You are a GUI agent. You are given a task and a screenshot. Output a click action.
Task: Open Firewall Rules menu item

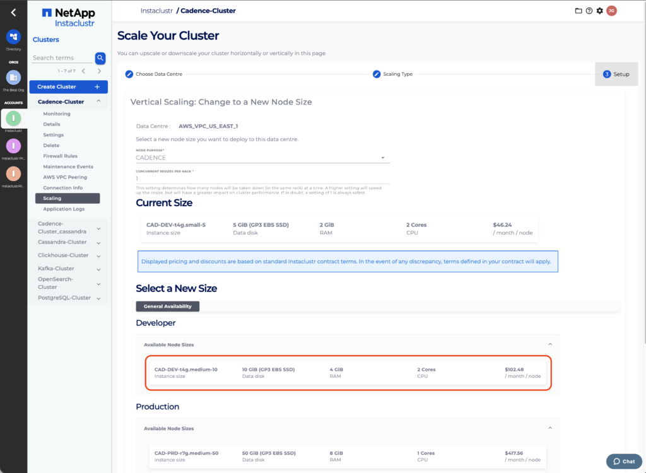point(60,156)
